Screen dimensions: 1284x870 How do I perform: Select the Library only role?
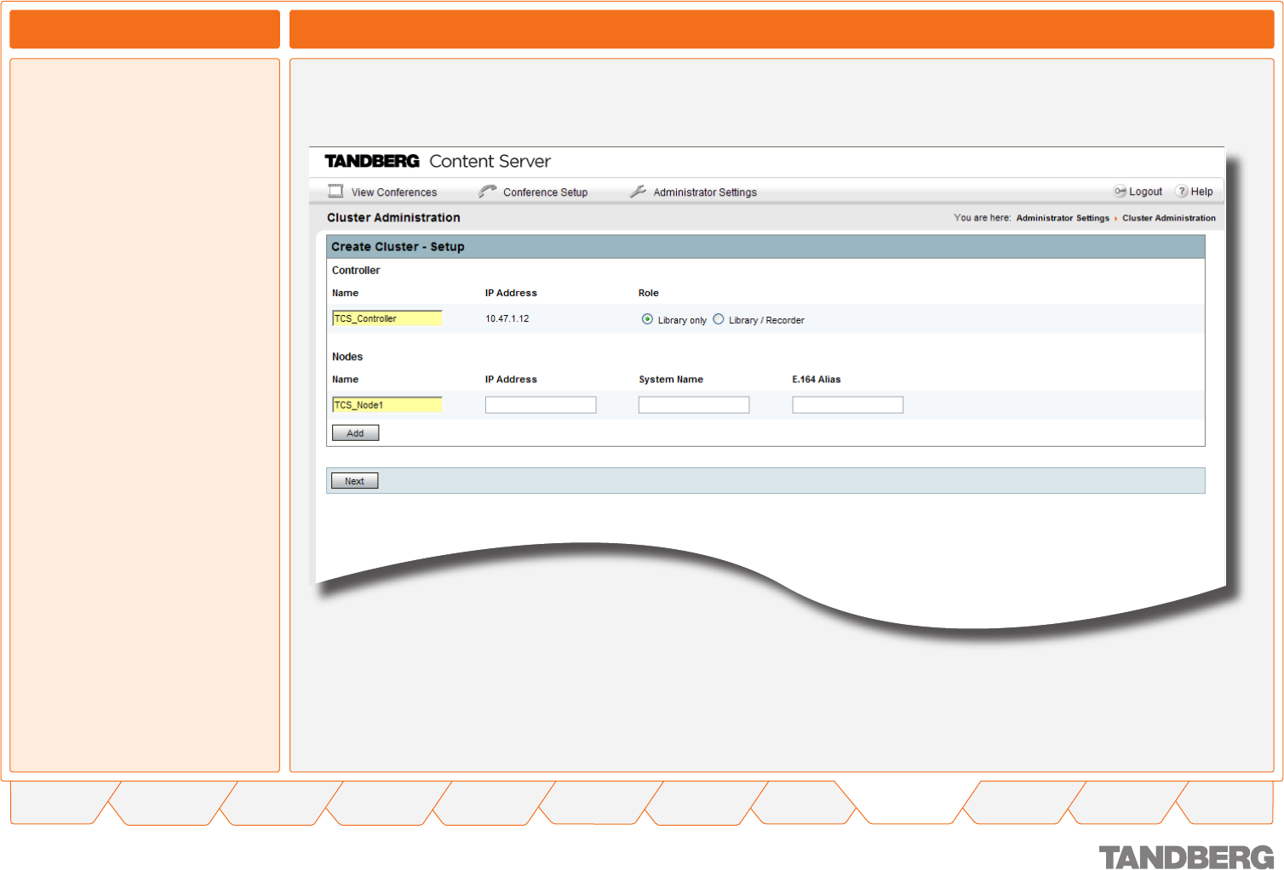pyautogui.click(x=648, y=319)
